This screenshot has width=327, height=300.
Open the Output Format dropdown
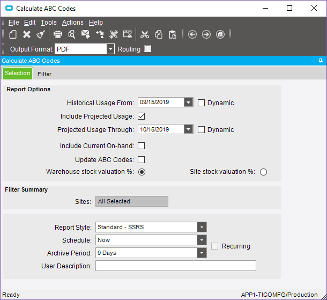pyautogui.click(x=110, y=49)
